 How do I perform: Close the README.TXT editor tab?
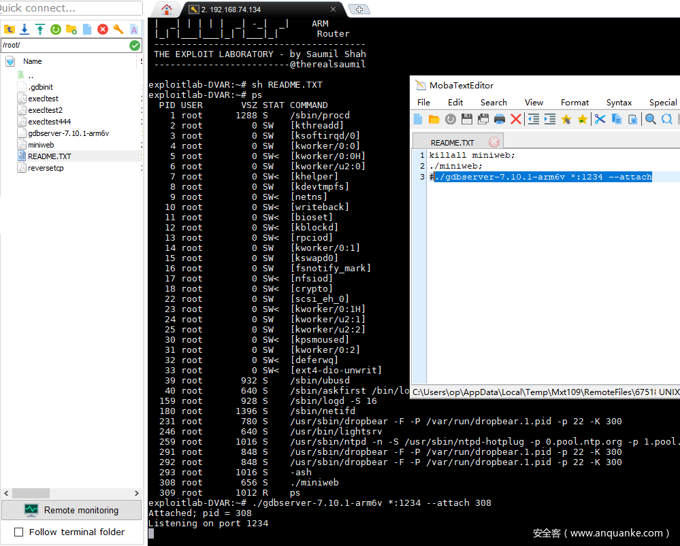point(494,142)
